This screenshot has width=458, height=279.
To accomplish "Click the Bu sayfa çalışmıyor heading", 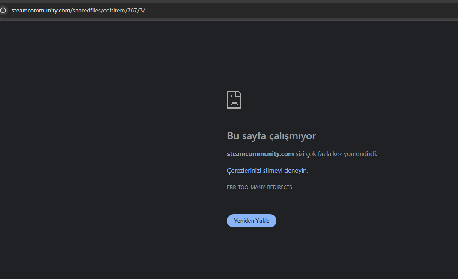I will coord(271,136).
